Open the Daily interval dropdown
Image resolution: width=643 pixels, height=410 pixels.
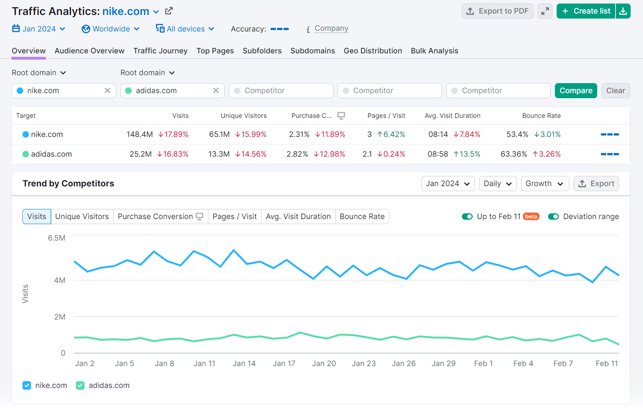(x=497, y=183)
